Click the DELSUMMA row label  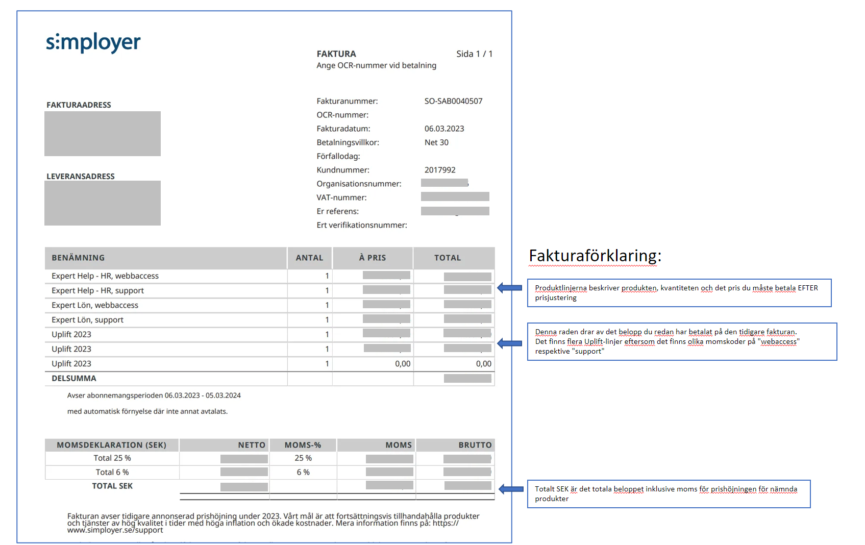click(74, 378)
